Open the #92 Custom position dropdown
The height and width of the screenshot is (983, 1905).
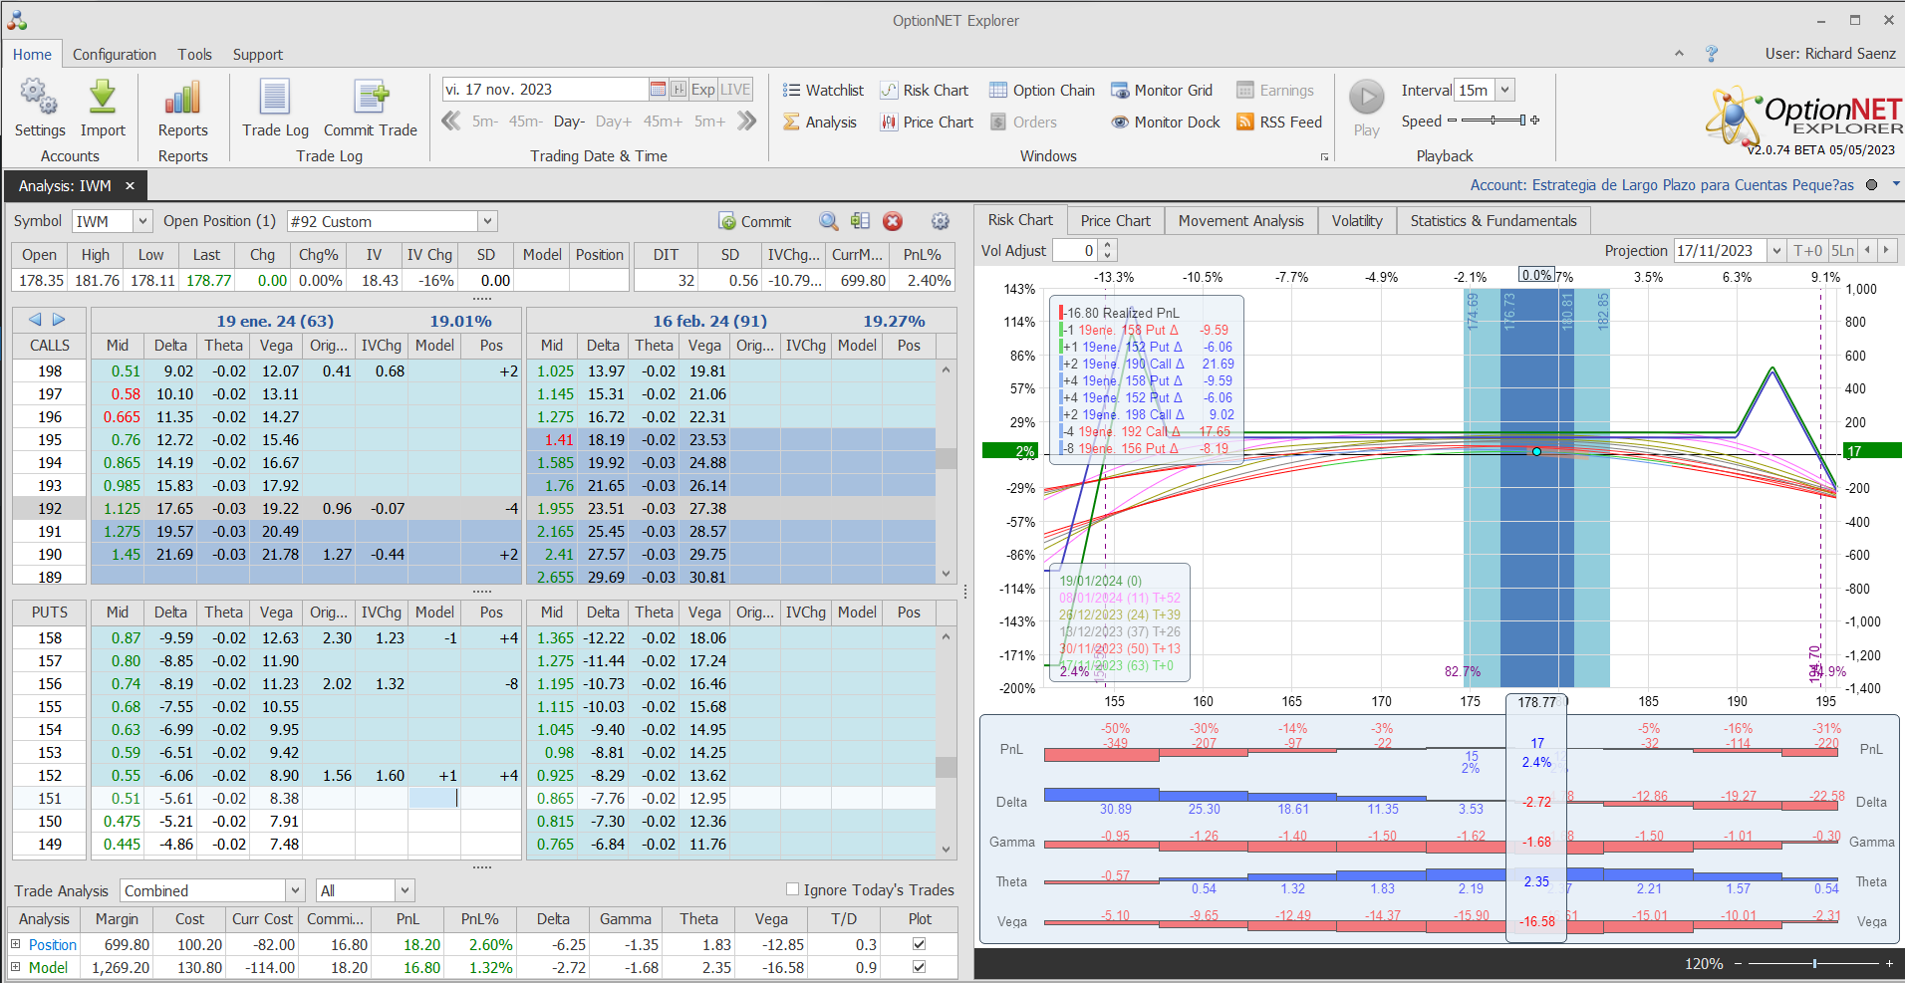point(487,221)
